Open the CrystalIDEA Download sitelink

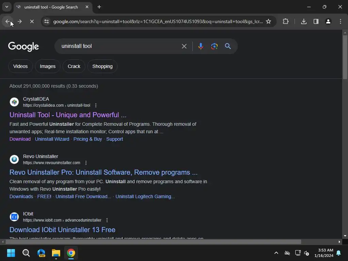pyautogui.click(x=20, y=139)
